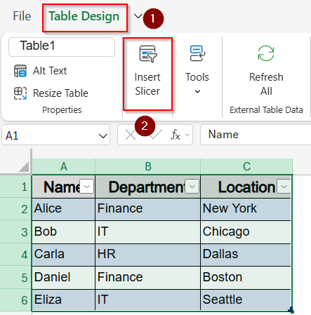This screenshot has width=311, height=315.
Task: Click the Resize Table icon
Action: [x=20, y=93]
